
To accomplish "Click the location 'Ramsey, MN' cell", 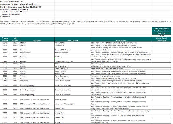I will 16,14.
